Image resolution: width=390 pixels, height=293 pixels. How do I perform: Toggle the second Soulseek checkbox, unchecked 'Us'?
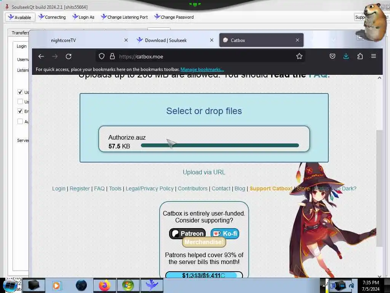[20, 101]
